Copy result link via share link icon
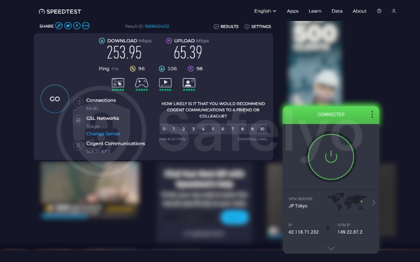This screenshot has height=262, width=420. 59,26
